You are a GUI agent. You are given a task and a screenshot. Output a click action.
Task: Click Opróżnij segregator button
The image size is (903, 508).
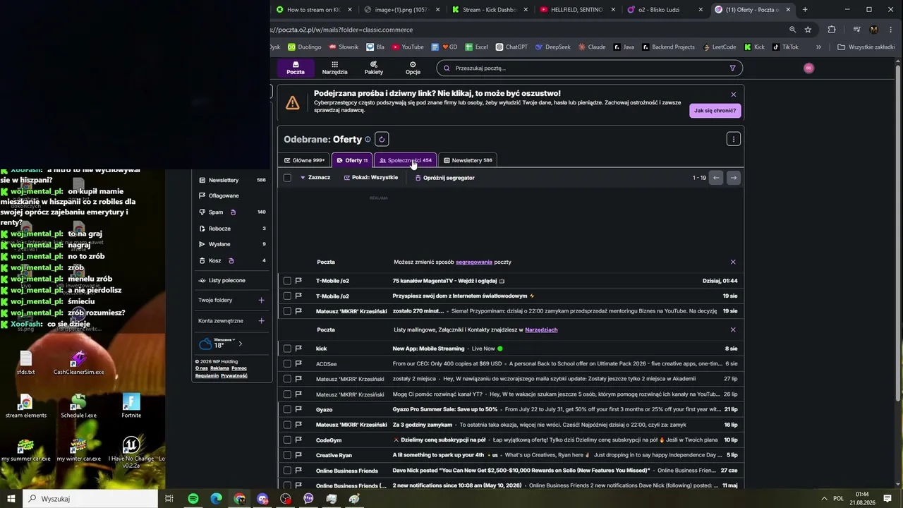(x=445, y=178)
